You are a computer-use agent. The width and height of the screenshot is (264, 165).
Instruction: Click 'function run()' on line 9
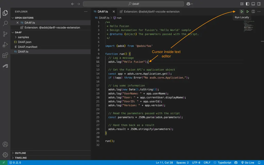point(116,54)
